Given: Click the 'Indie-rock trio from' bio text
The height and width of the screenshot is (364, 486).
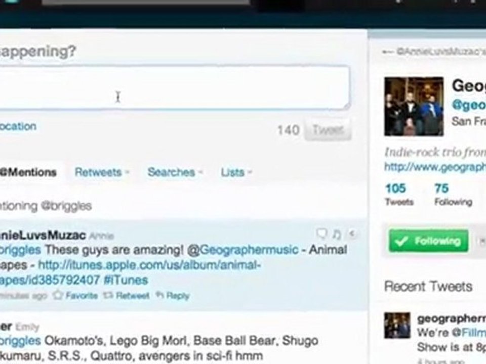Looking at the screenshot, I should point(435,152).
